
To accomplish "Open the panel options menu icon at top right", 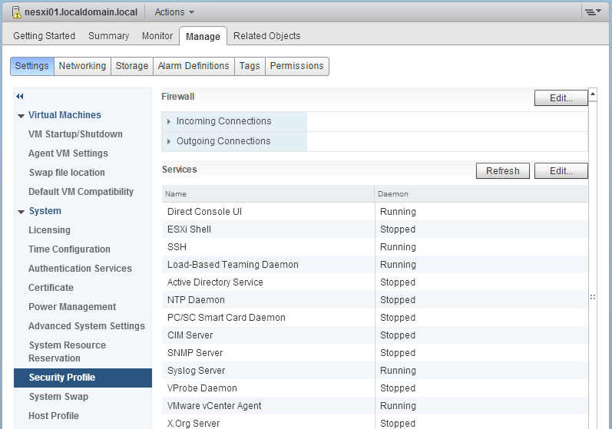I will tap(592, 12).
